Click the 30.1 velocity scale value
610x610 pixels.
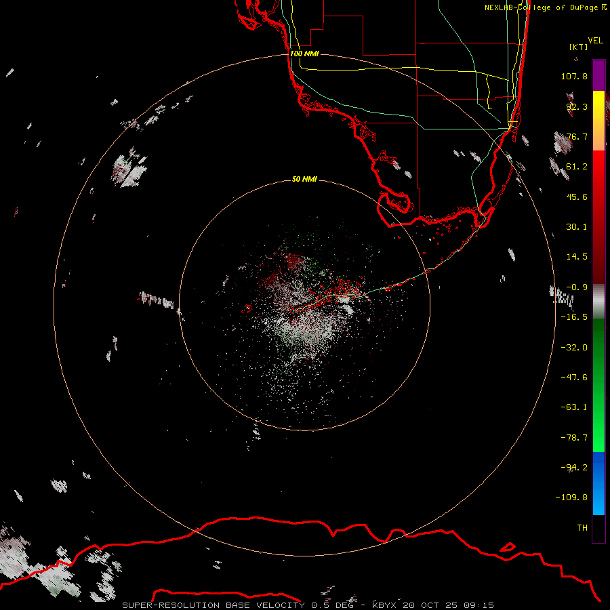(x=577, y=227)
